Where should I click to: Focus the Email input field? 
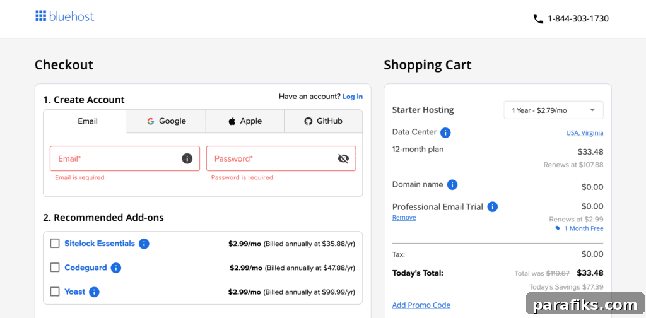(x=125, y=158)
